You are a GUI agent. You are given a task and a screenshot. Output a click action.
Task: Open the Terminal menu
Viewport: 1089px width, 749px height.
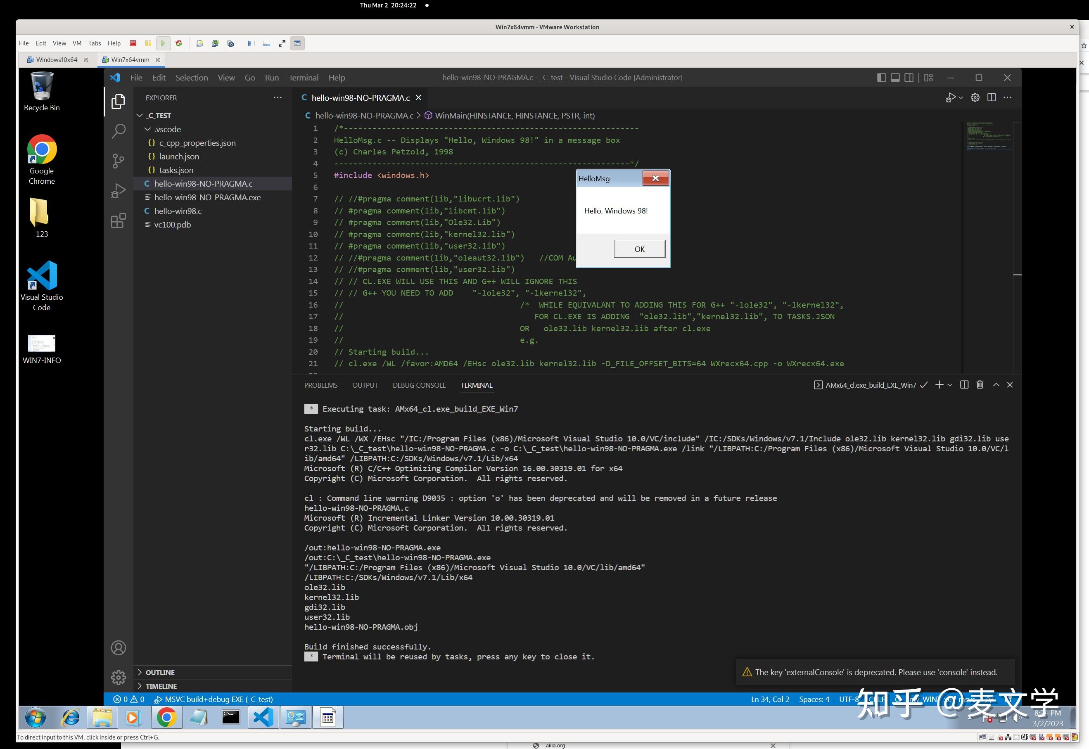303,78
